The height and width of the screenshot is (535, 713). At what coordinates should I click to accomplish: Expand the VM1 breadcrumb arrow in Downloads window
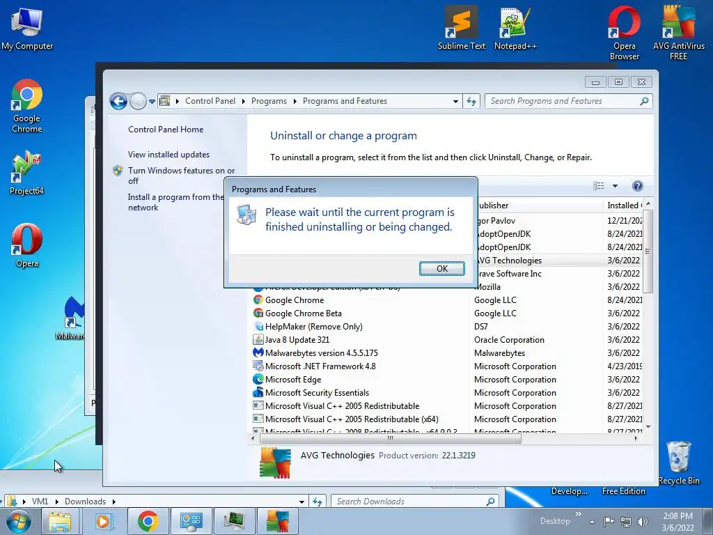tap(57, 502)
